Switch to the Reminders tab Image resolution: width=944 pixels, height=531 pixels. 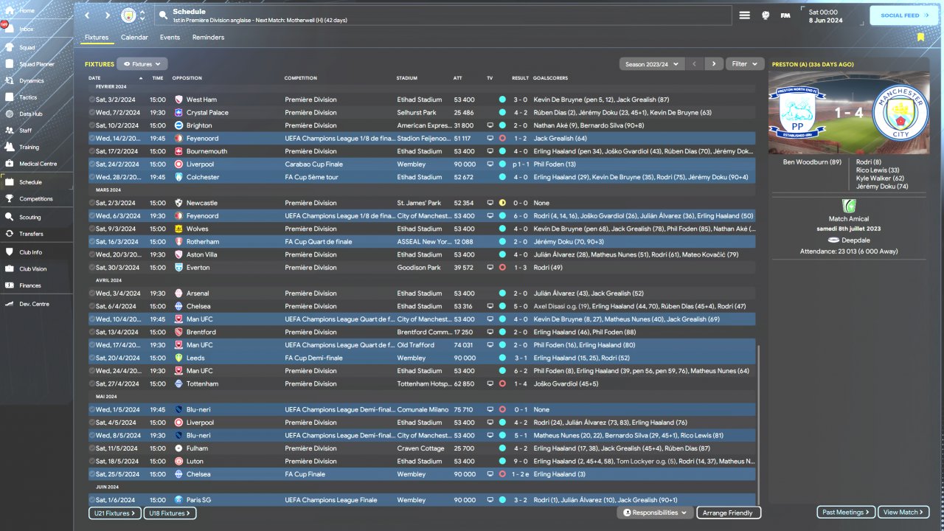[208, 37]
